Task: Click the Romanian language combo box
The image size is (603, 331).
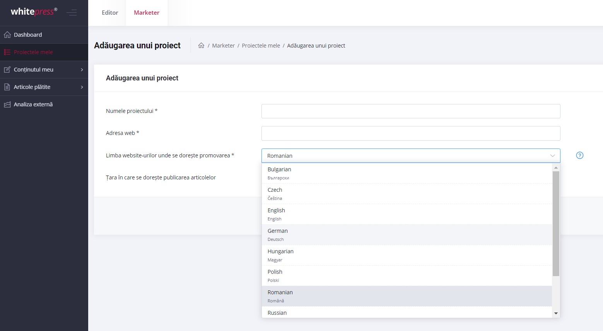Action: click(411, 156)
